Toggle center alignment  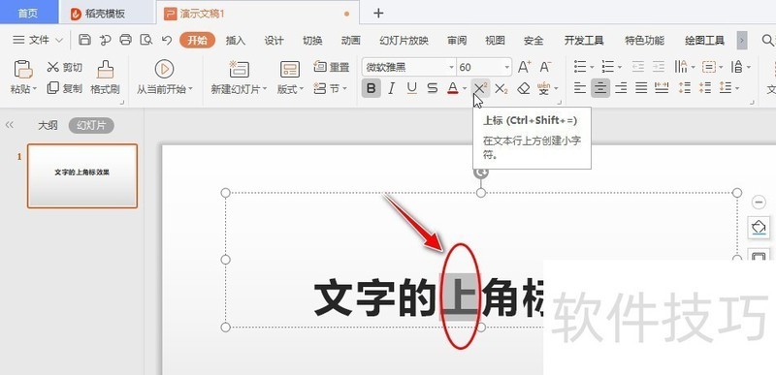[x=600, y=88]
